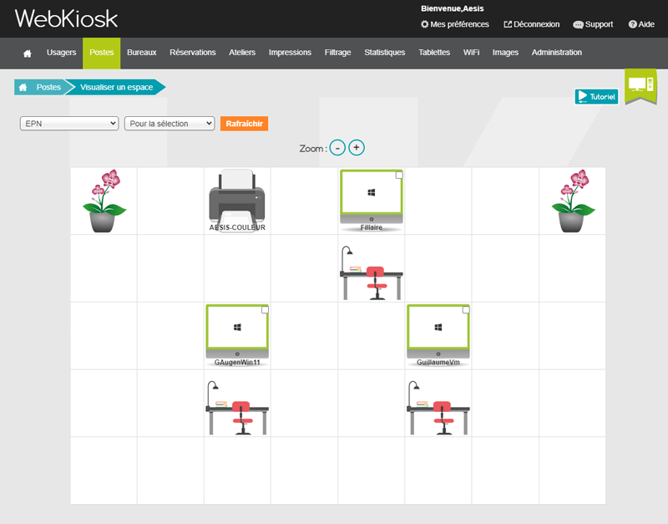Open the Tutoriel video button

pyautogui.click(x=596, y=97)
